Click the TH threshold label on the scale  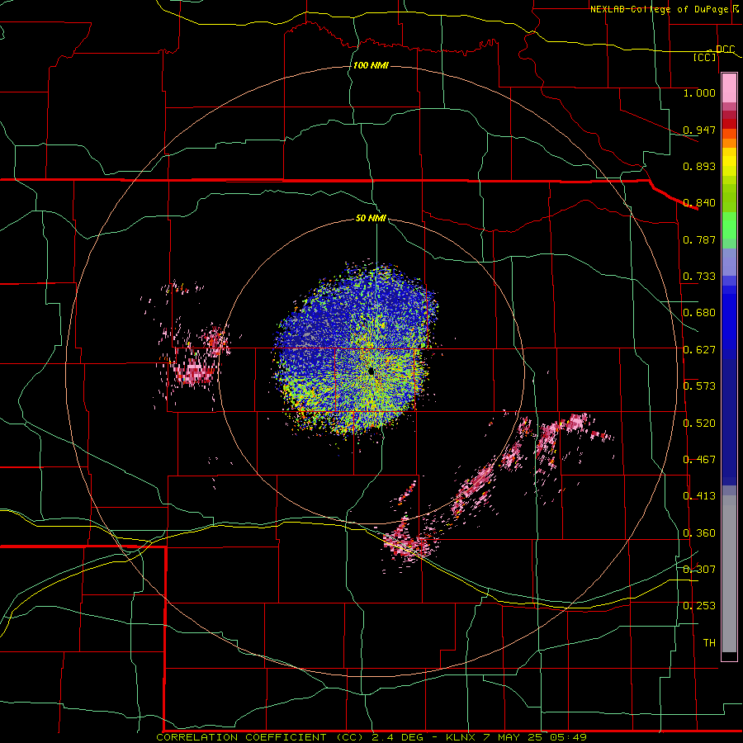point(709,643)
